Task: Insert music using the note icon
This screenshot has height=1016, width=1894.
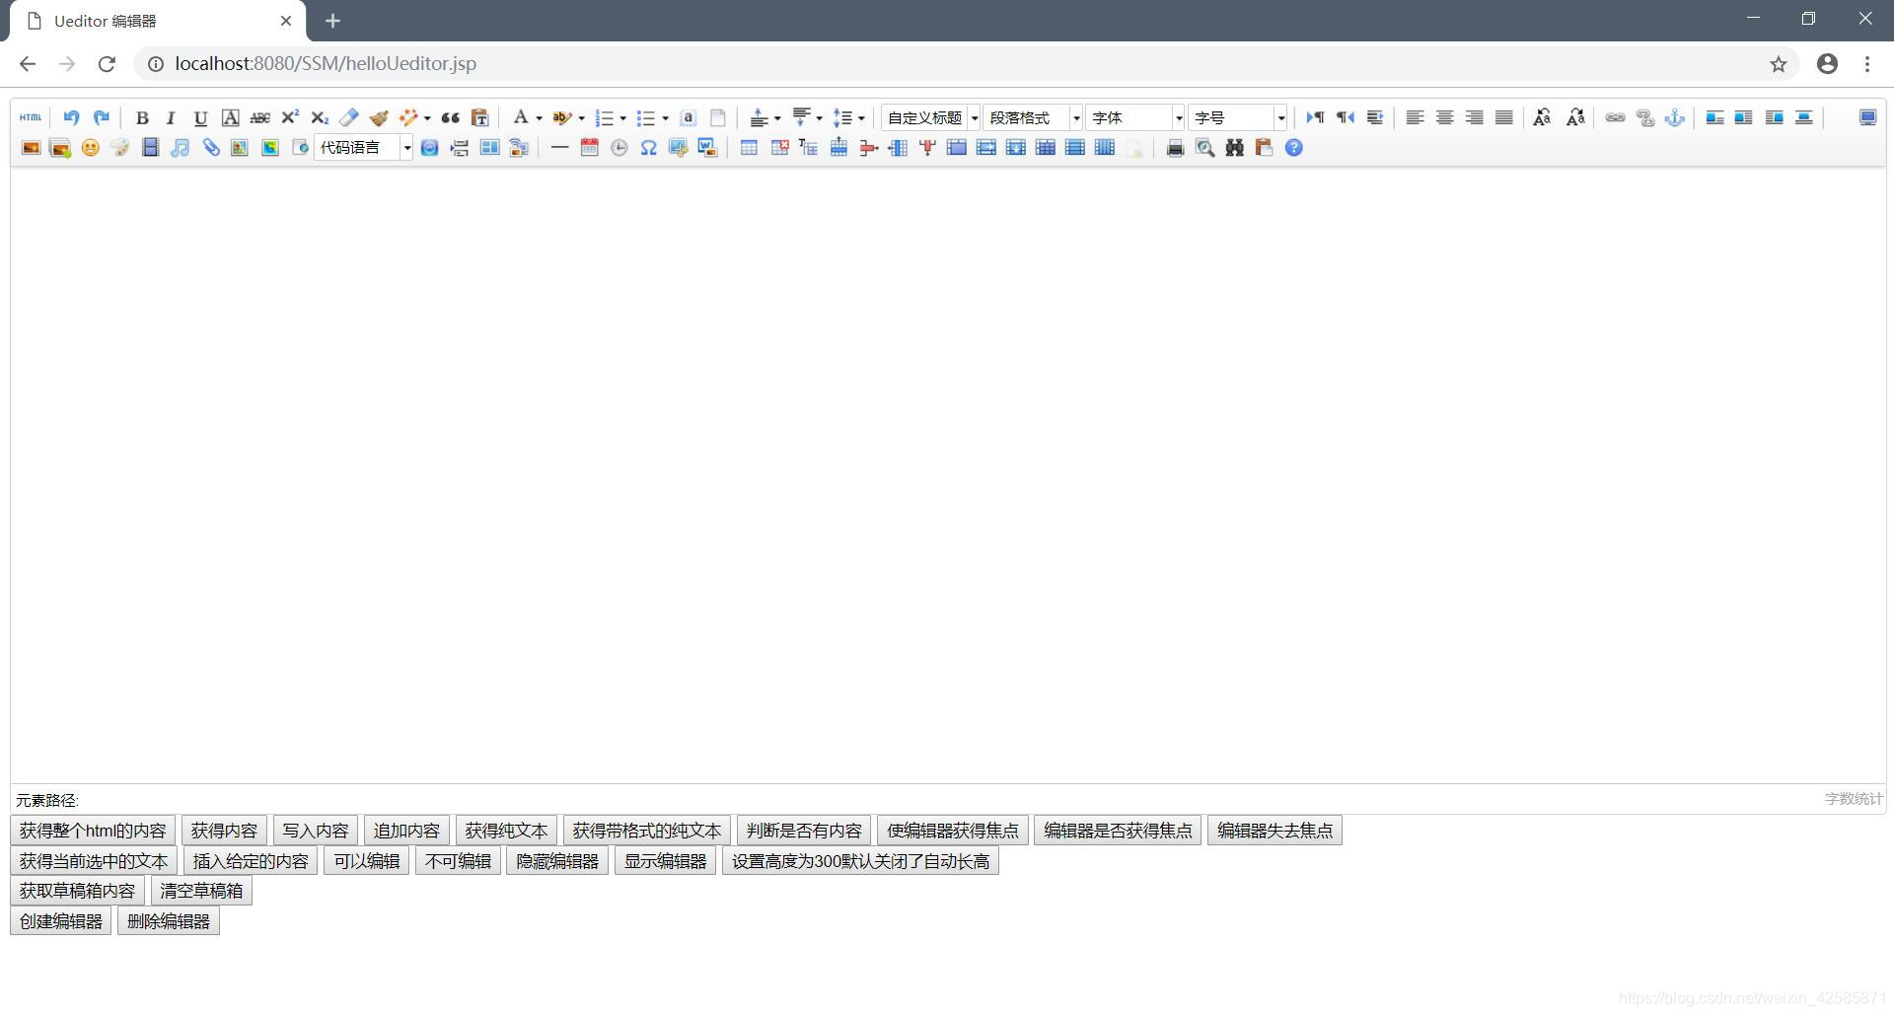Action: pyautogui.click(x=180, y=148)
